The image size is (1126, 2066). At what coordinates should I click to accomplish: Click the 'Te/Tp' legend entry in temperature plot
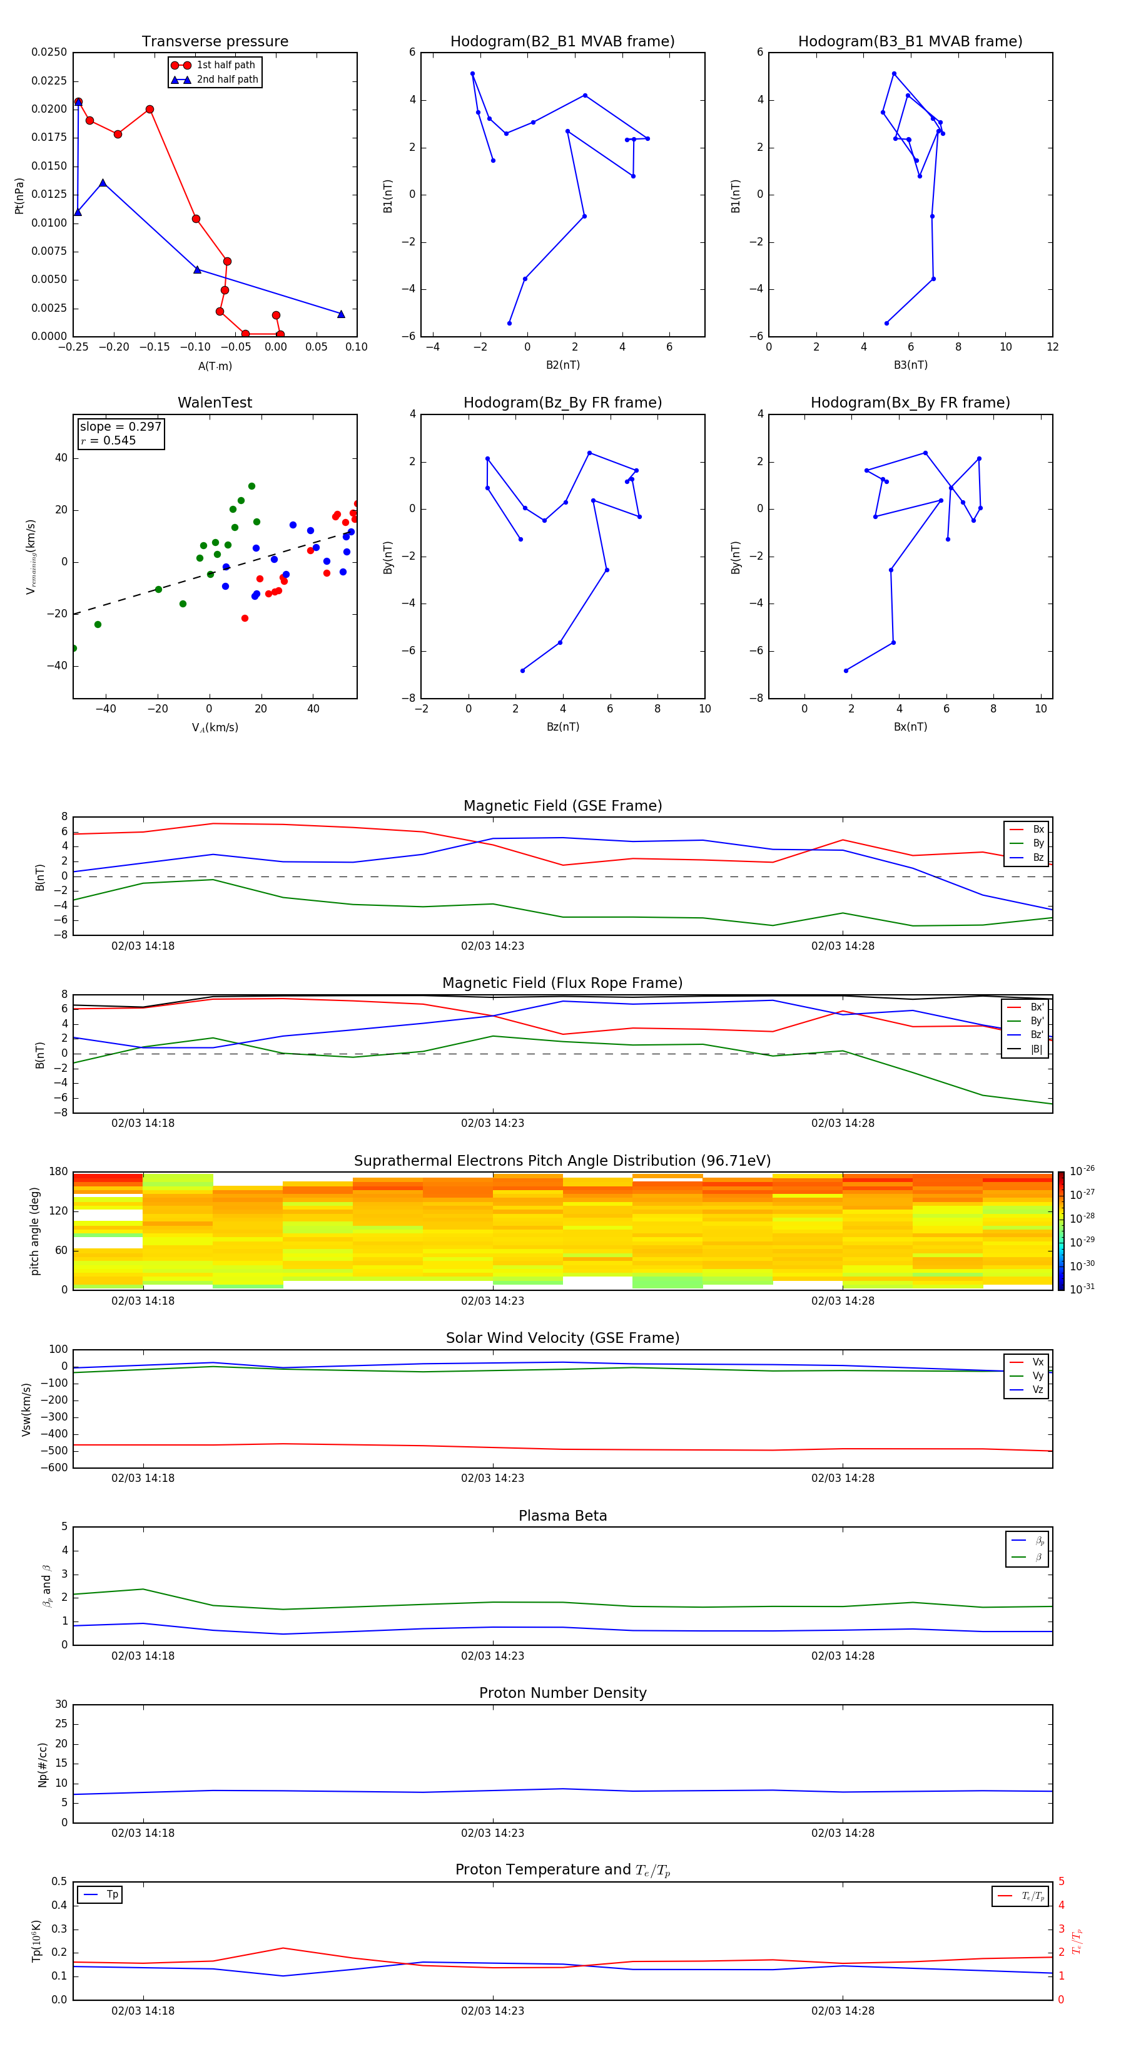coord(1021,1897)
